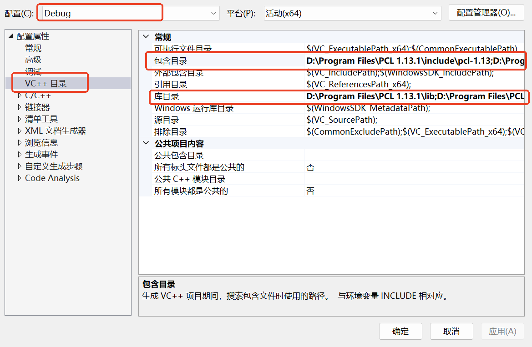532x347 pixels.
Task: Select the XML 文档生成器 item label
Action: pyautogui.click(x=56, y=131)
